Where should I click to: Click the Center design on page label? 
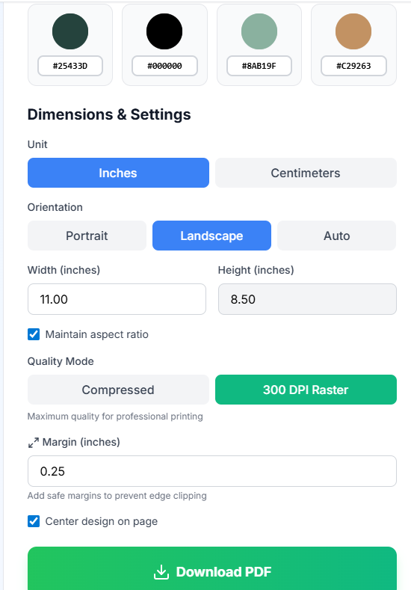(102, 521)
